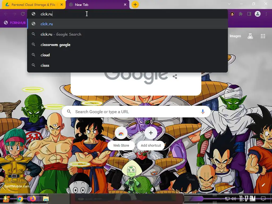The width and height of the screenshot is (272, 204).
Task: Open the Windows Start button
Action: (x=6, y=199)
